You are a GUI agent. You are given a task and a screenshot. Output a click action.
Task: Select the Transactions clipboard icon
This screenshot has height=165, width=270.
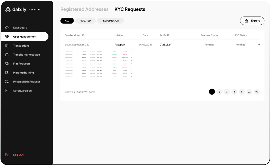[x=7, y=45]
